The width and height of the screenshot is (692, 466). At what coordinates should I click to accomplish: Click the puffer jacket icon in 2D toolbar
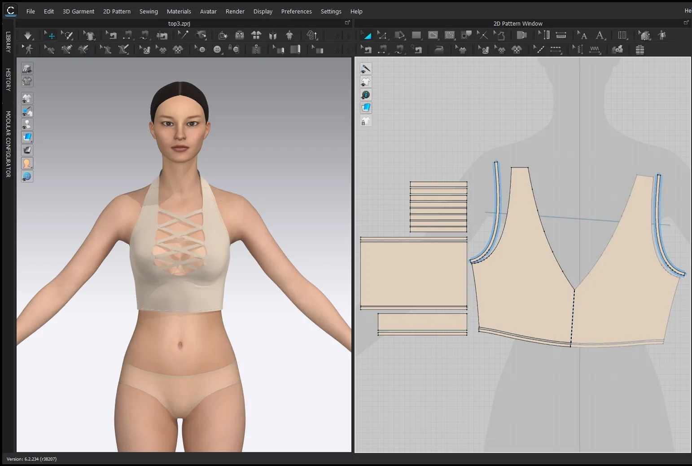(x=640, y=49)
